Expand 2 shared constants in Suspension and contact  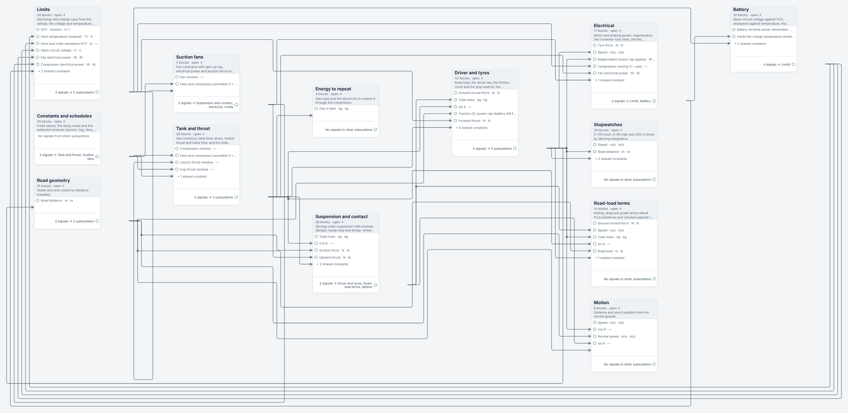[333, 264]
